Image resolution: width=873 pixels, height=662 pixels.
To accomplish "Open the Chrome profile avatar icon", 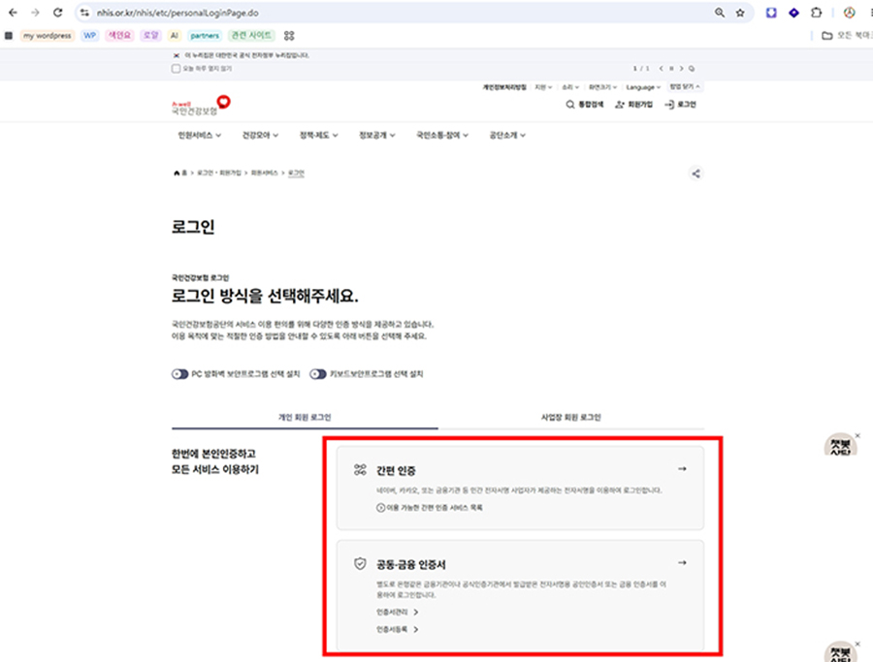I will tap(849, 13).
